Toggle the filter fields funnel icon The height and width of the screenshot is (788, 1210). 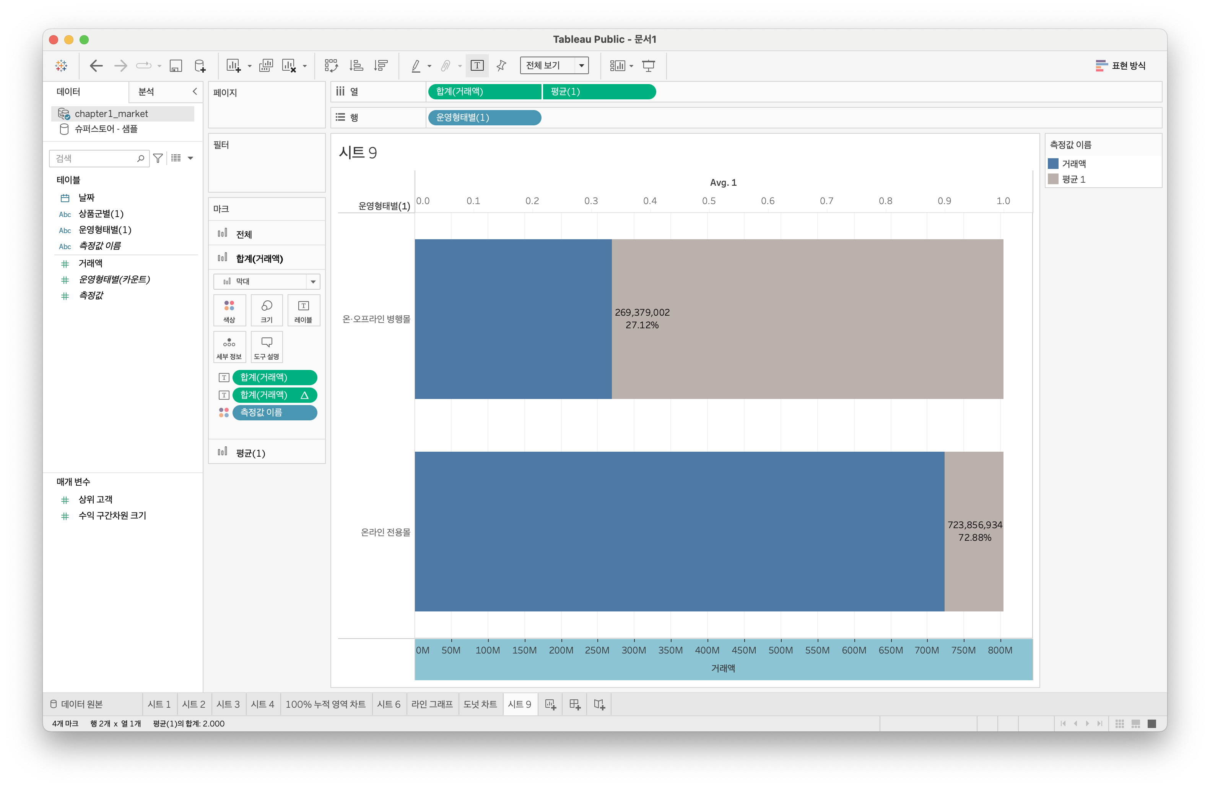(158, 159)
